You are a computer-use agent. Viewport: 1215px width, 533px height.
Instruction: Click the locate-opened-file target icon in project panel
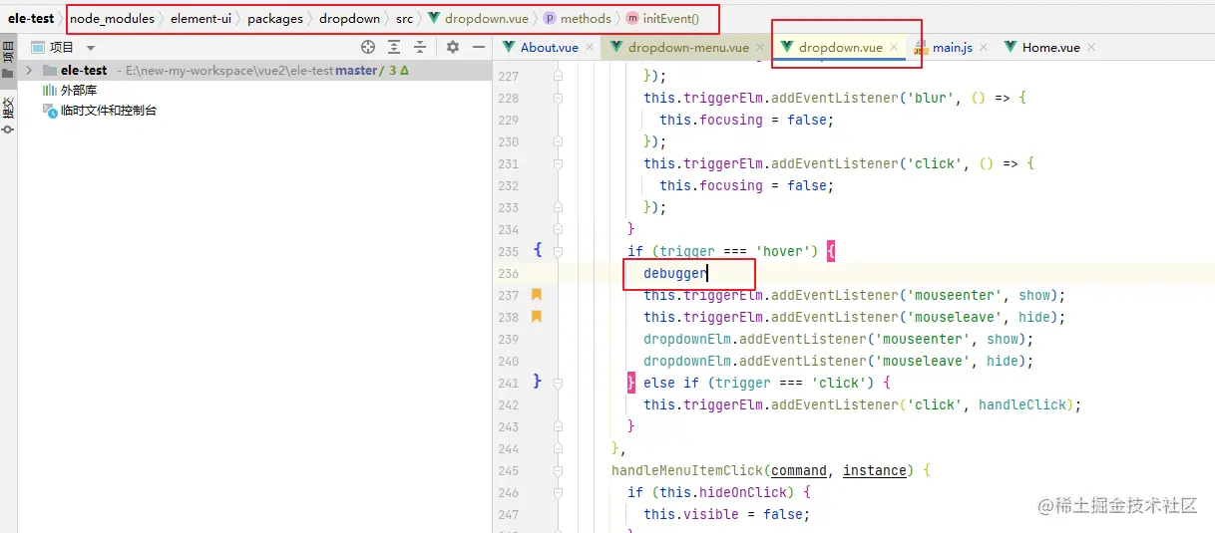click(368, 47)
